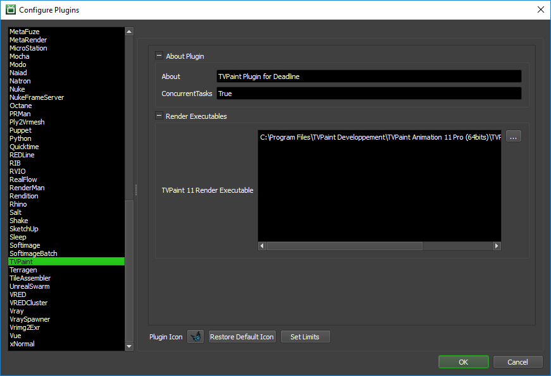Screen dimensions: 551x376
Task: Click the ConcurrentTasks value field
Action: [369, 94]
